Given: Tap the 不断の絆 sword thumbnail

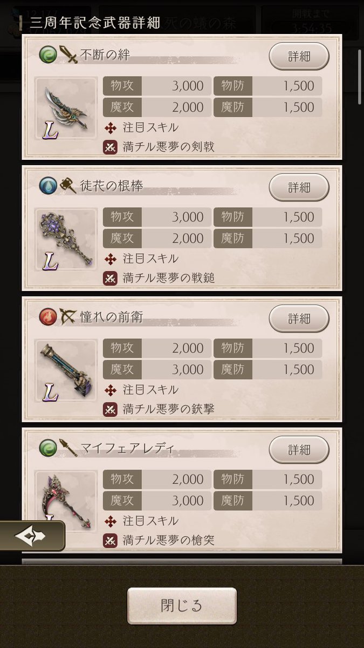Looking at the screenshot, I should [x=66, y=108].
